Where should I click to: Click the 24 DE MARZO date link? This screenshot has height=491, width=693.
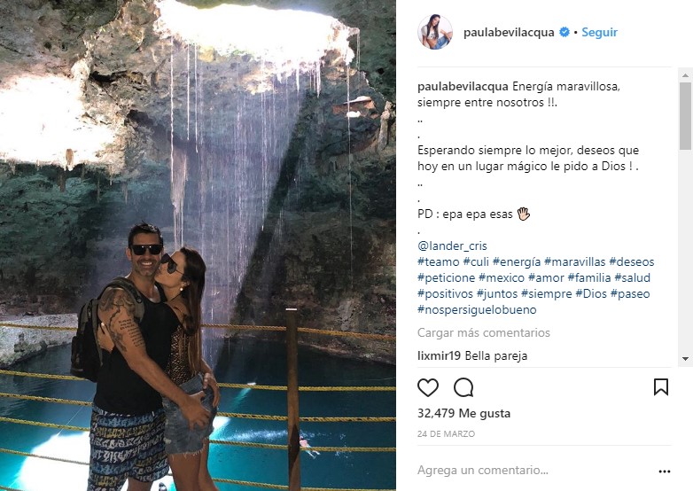click(446, 434)
